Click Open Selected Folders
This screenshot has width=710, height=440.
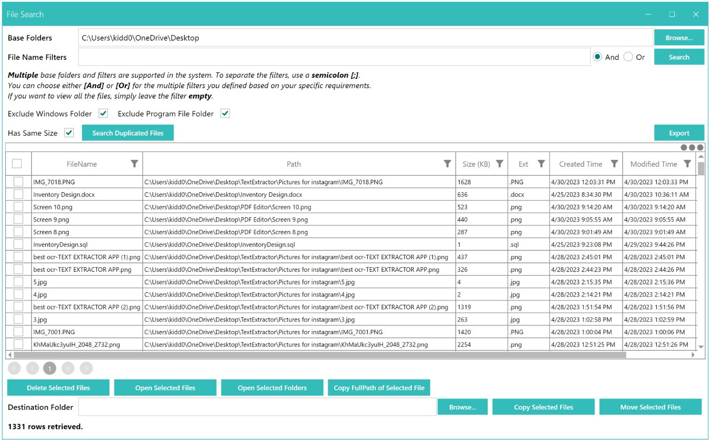click(x=272, y=388)
